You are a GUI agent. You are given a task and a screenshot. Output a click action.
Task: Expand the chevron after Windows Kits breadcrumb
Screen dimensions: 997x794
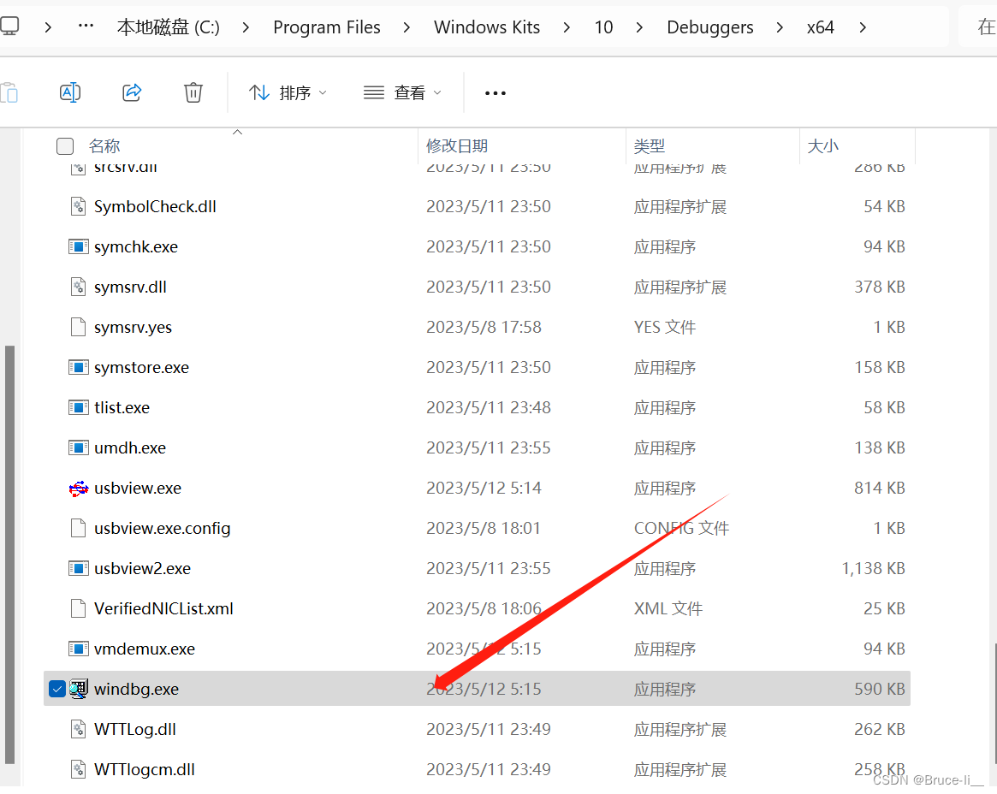pyautogui.click(x=567, y=27)
